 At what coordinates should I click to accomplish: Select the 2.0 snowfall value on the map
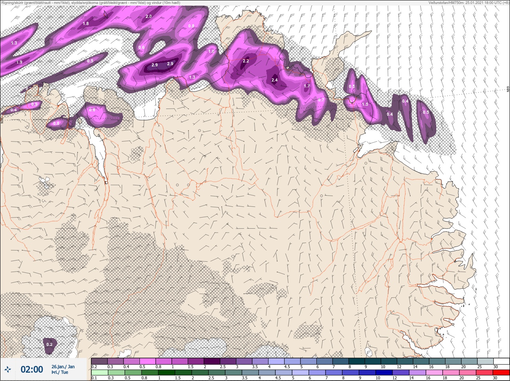click(149, 16)
